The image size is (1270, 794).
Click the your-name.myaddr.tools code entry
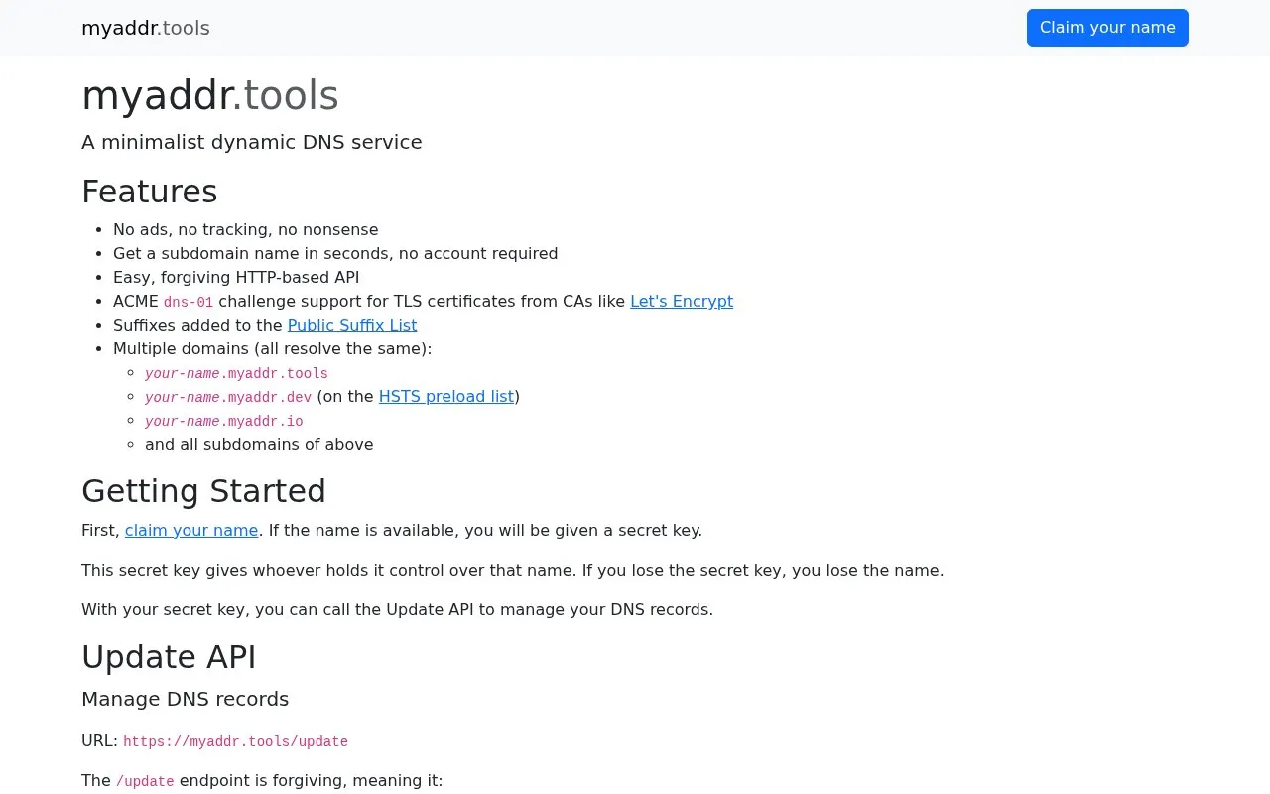click(x=236, y=373)
